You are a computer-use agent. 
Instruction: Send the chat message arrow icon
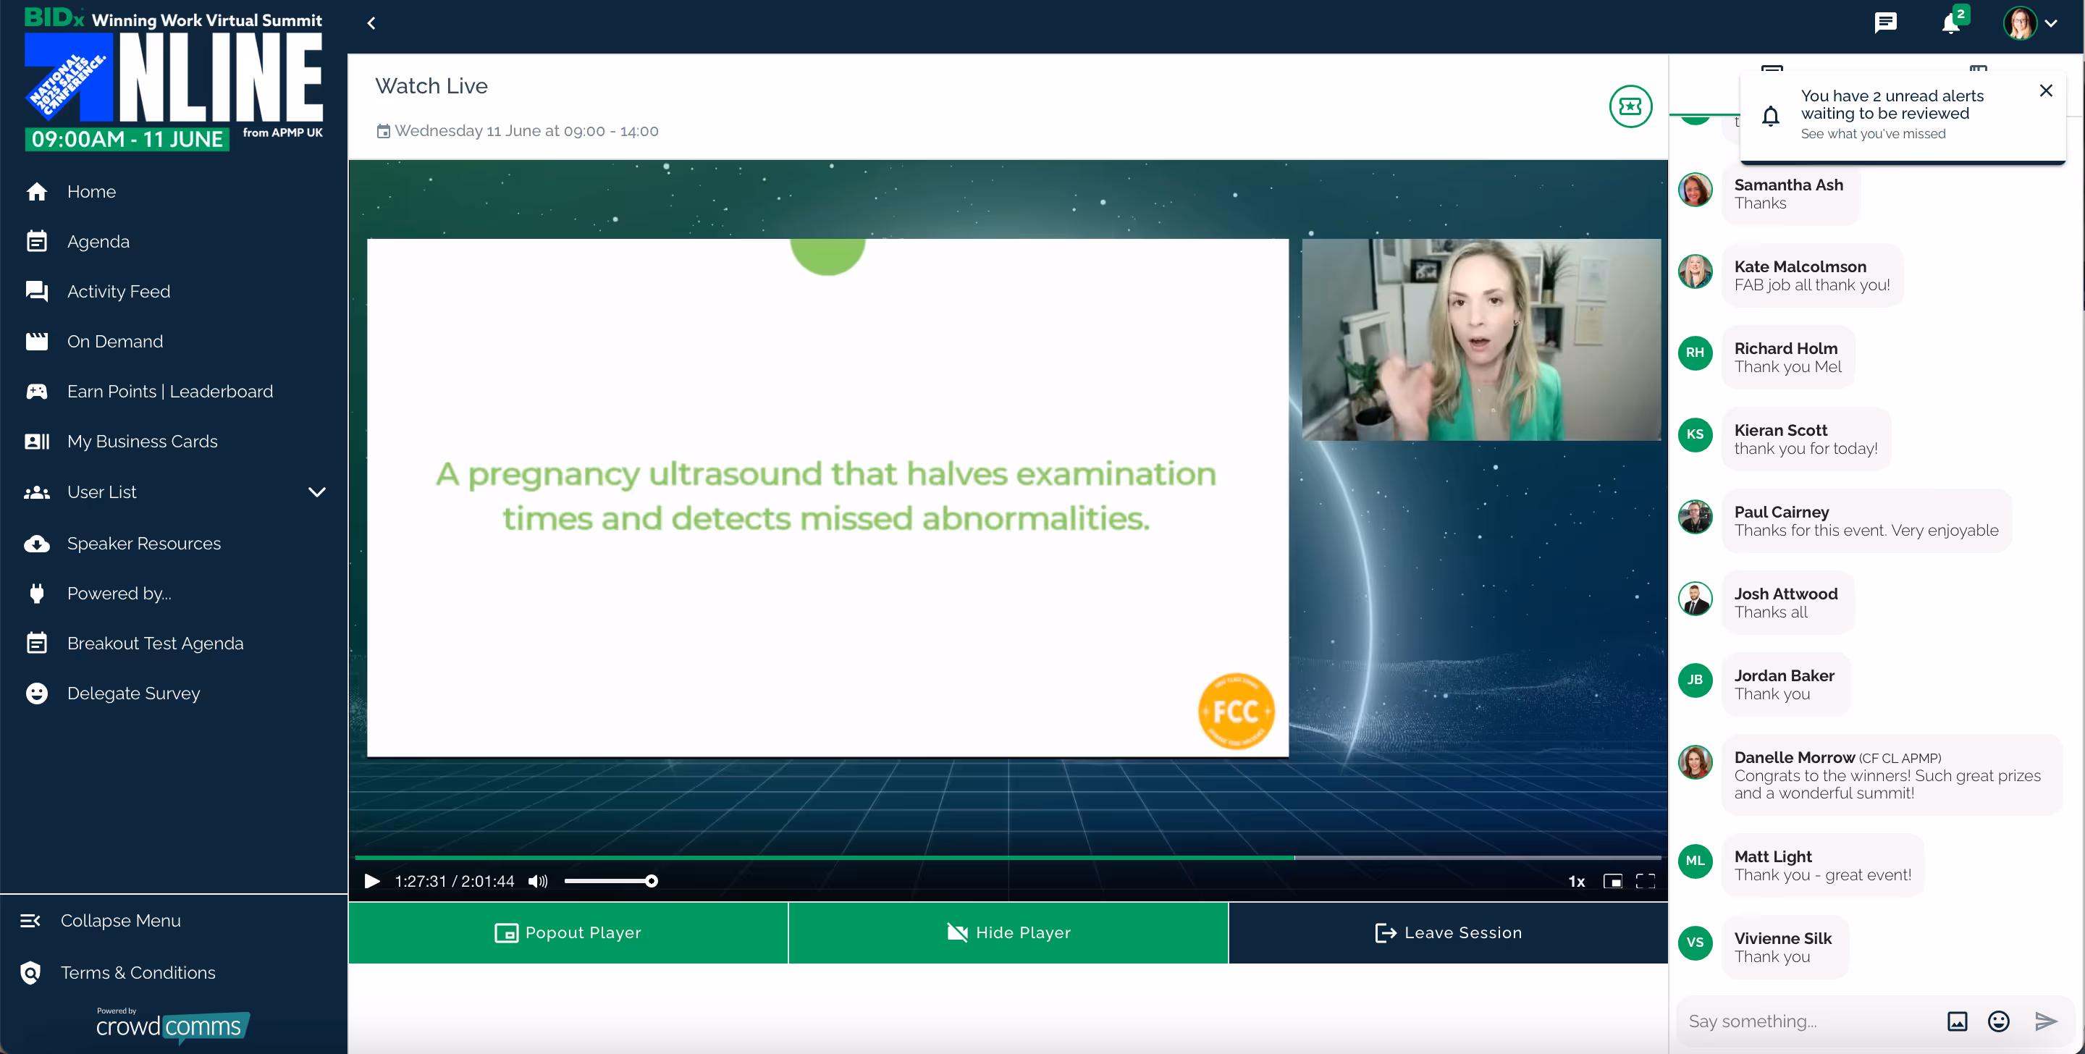coord(2045,1021)
